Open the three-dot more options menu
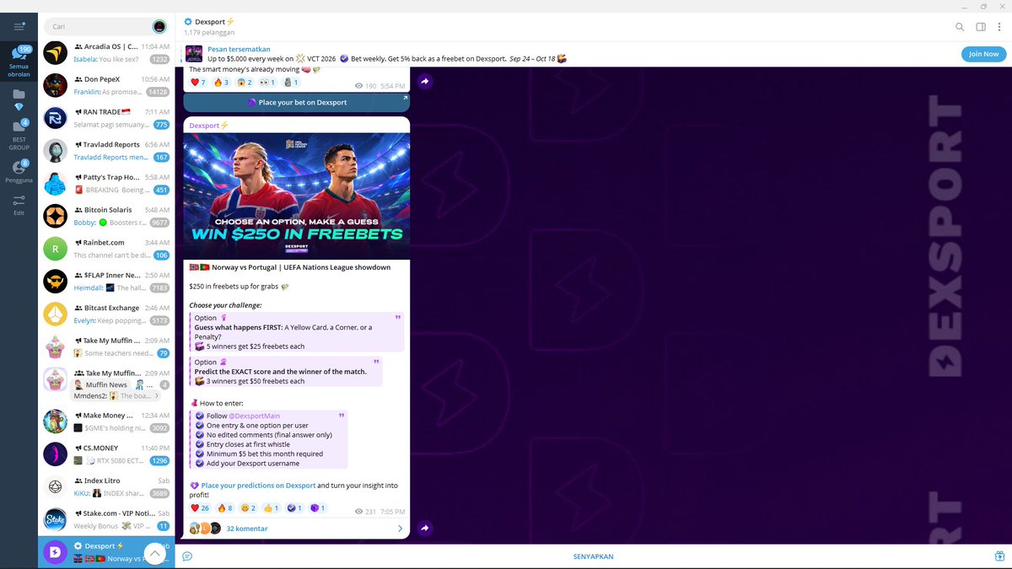The height and width of the screenshot is (569, 1012). point(1001,27)
